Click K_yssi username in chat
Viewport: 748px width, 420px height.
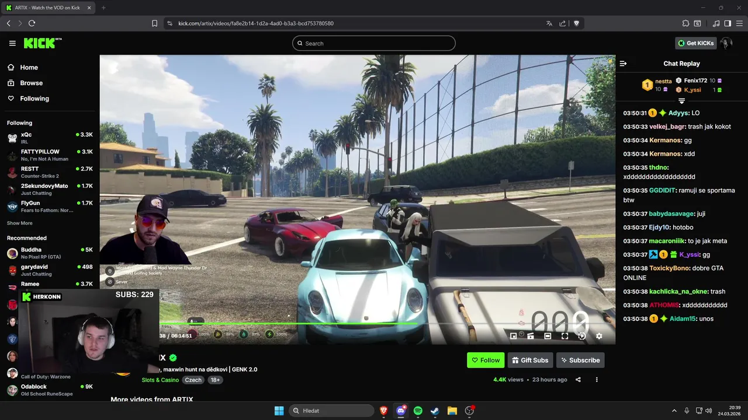pos(690,254)
